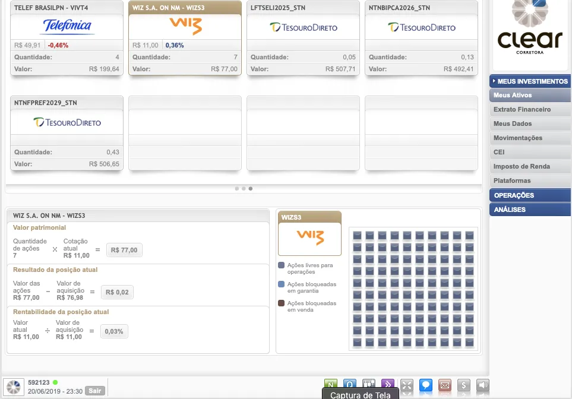Toggle sound with the speaker icon

[483, 385]
